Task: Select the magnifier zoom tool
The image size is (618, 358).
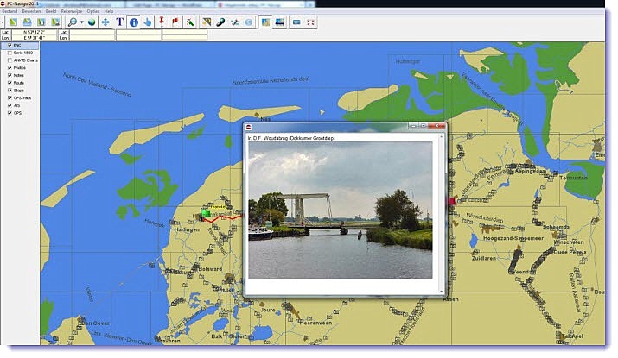Action: 73,22
